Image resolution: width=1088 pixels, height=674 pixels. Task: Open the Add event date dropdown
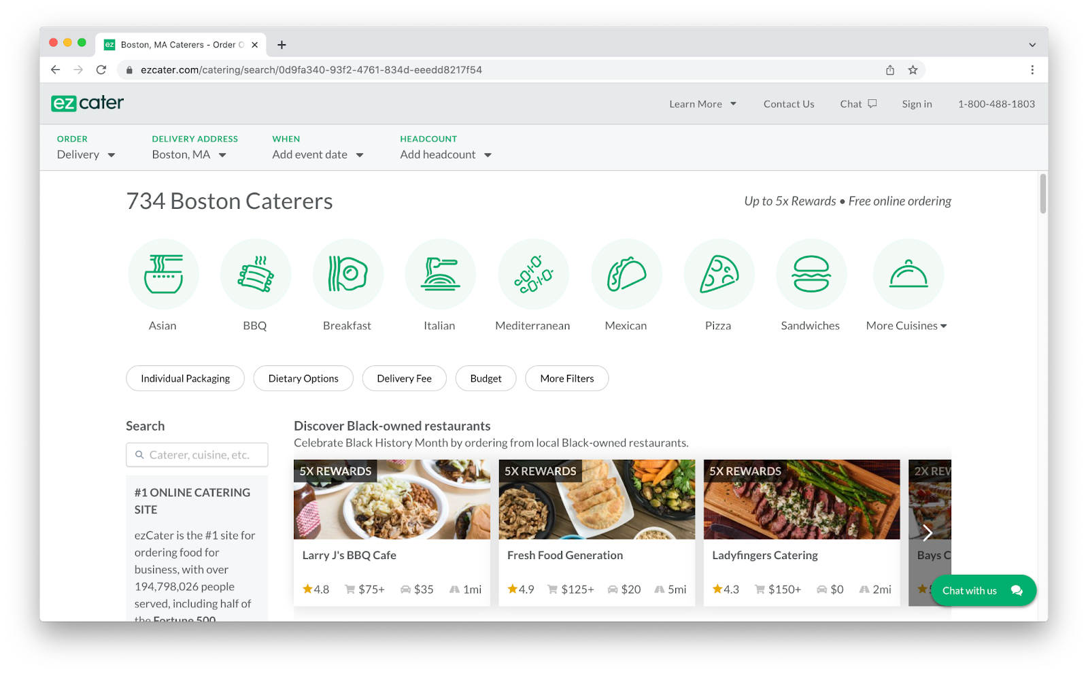[x=318, y=154]
